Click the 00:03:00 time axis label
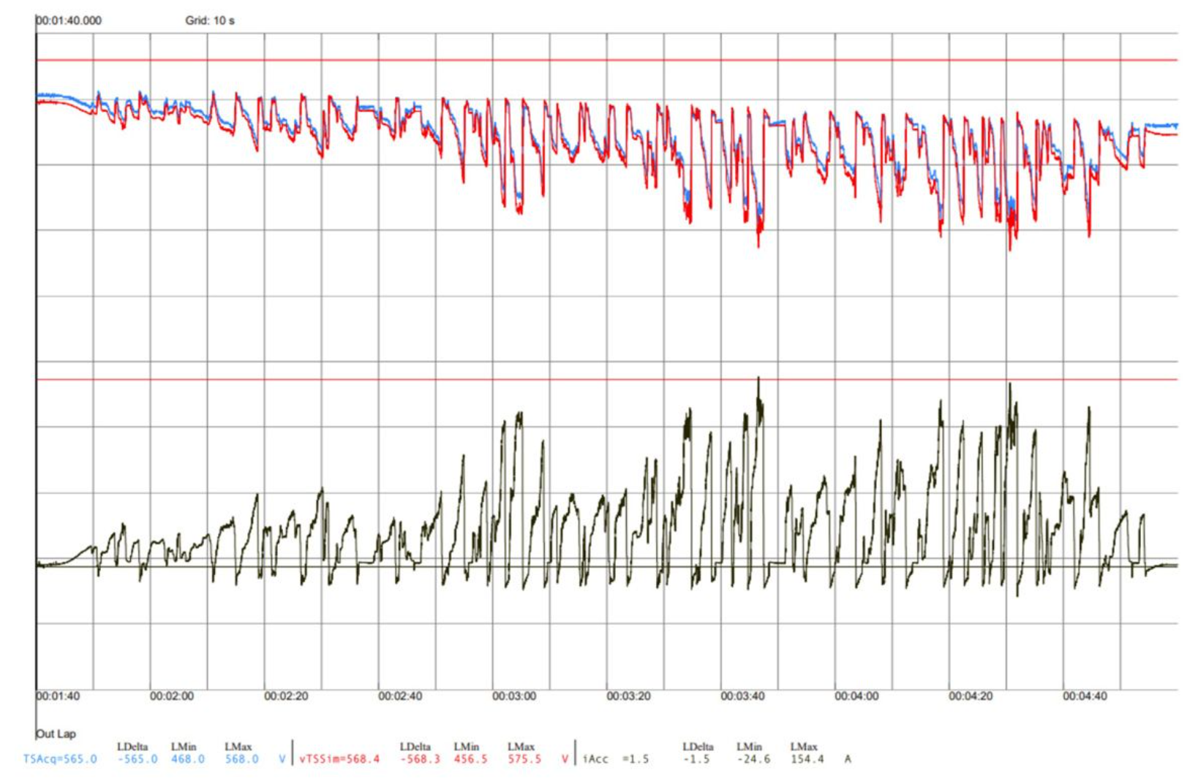Viewport: 1198px width, 781px height. pos(514,696)
